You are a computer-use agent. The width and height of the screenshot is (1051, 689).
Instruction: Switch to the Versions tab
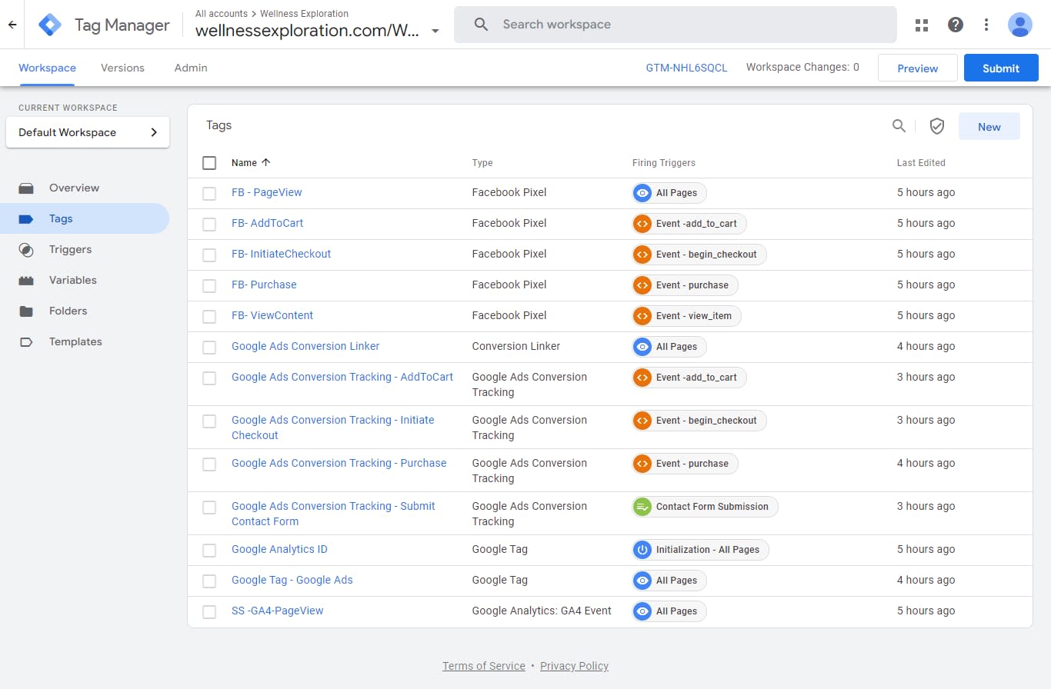coord(122,68)
